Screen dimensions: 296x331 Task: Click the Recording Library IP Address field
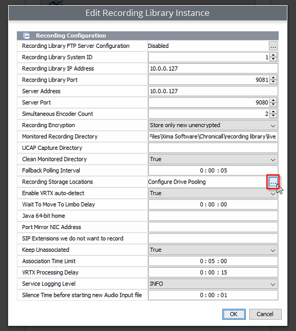(213, 68)
